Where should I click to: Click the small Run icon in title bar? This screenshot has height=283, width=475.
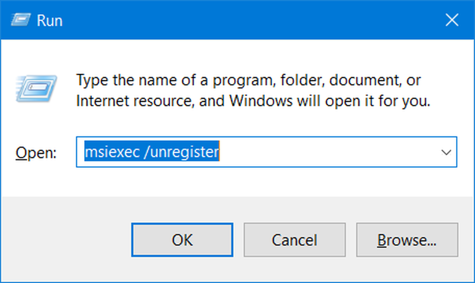click(x=20, y=20)
